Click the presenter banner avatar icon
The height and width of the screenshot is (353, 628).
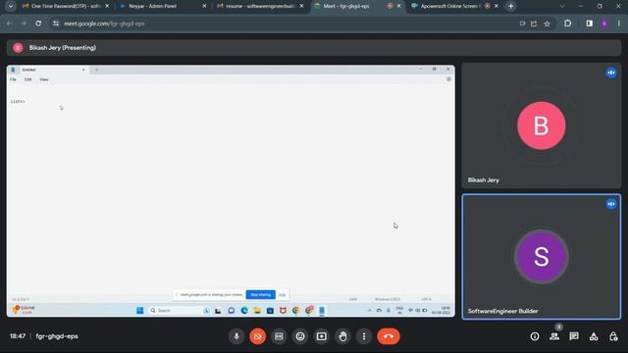pyautogui.click(x=18, y=48)
